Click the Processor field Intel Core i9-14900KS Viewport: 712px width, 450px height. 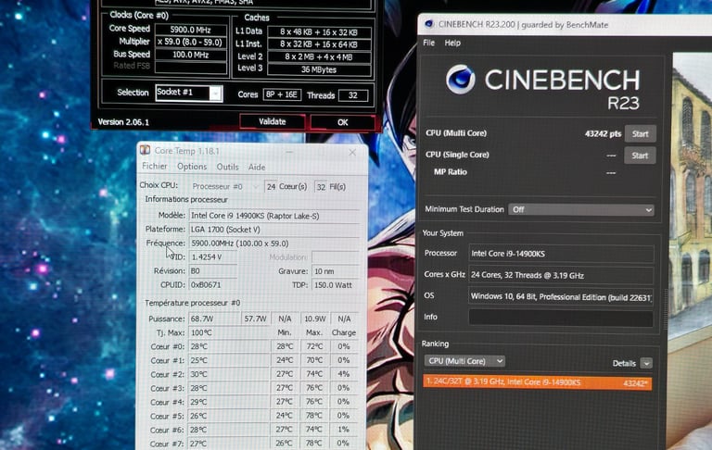coord(561,254)
